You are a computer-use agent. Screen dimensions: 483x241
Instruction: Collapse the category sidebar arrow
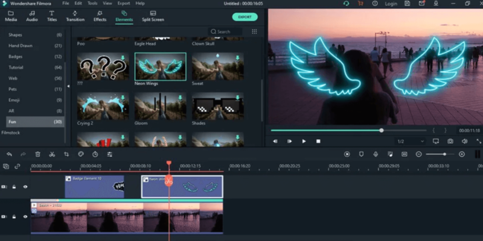(x=68, y=86)
